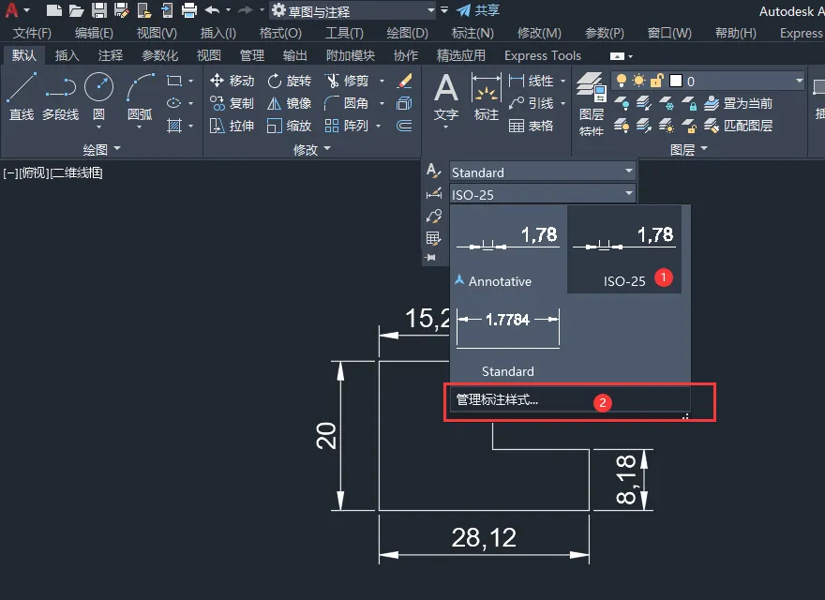
Task: Select the Circle (圆) tool
Action: 99,97
